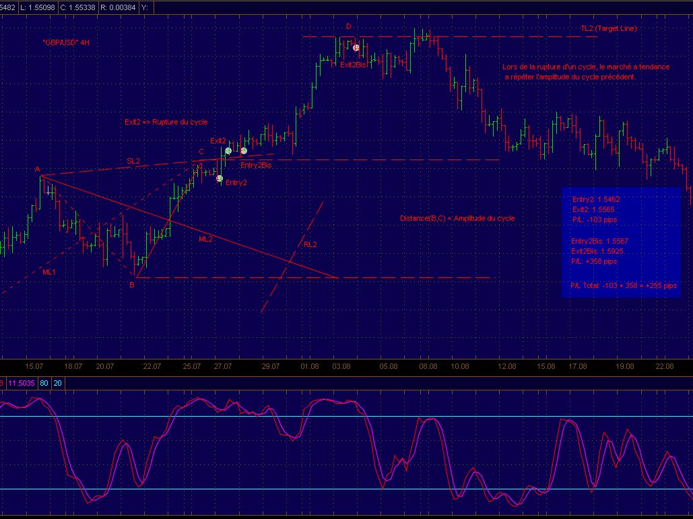Click the 22.08 date on time axis
Viewport: 693px width, 519px height.
pos(664,366)
